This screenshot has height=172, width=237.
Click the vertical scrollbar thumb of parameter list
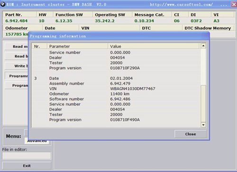pyautogui.click(x=203, y=104)
